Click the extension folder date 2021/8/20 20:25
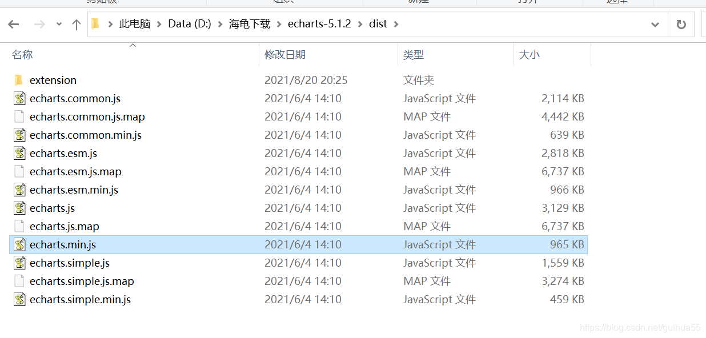706x338 pixels. [x=306, y=81]
